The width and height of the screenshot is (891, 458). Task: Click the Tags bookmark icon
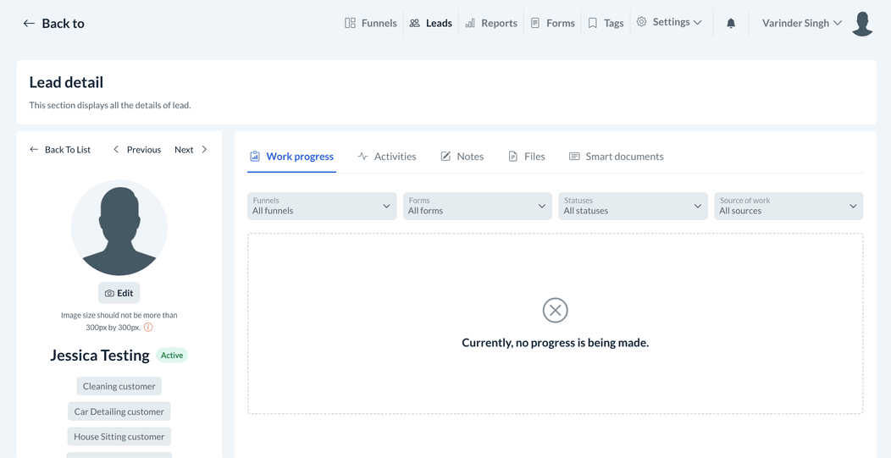click(x=593, y=24)
